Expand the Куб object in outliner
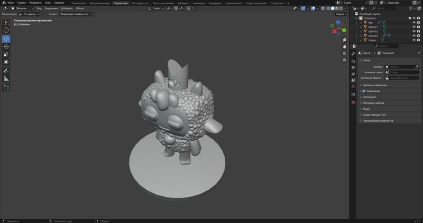Viewport: 423px width, 223px height. click(361, 23)
